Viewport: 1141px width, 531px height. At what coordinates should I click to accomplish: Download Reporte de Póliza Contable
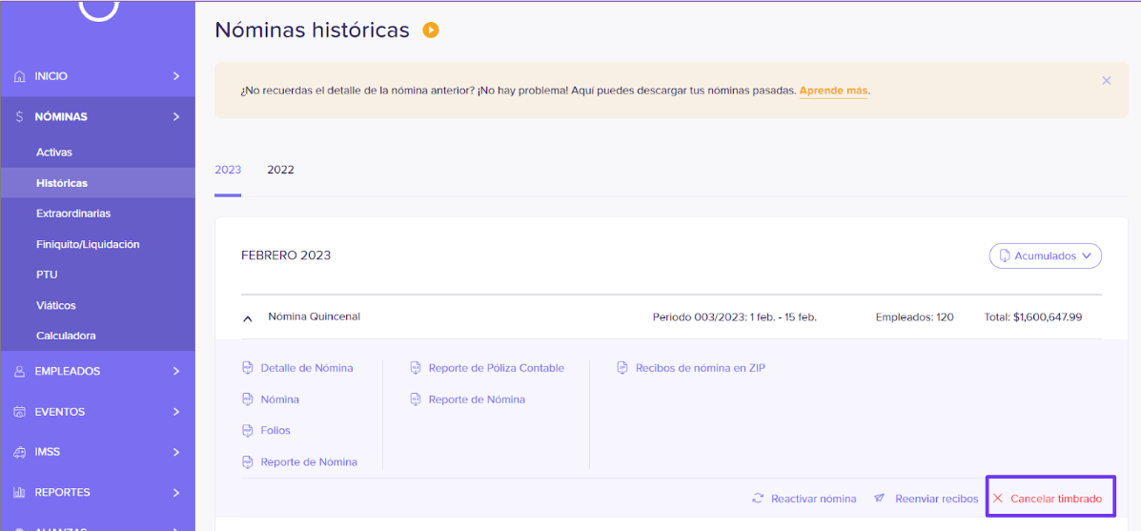[x=497, y=368]
